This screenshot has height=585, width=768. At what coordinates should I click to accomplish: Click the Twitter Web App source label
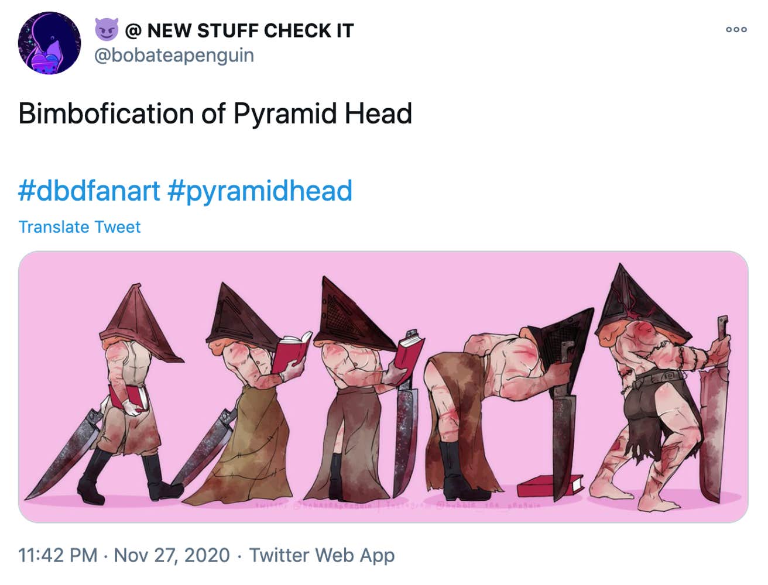click(x=321, y=556)
